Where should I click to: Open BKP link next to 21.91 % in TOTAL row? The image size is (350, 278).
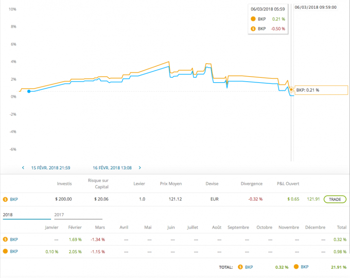pos(305,267)
